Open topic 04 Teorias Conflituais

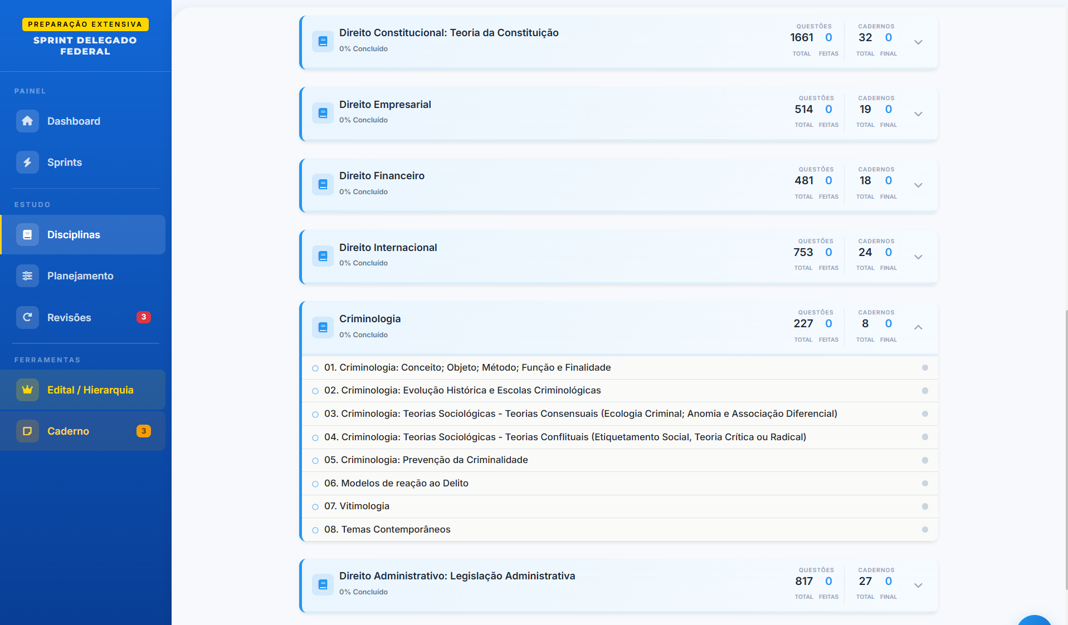[x=620, y=437]
